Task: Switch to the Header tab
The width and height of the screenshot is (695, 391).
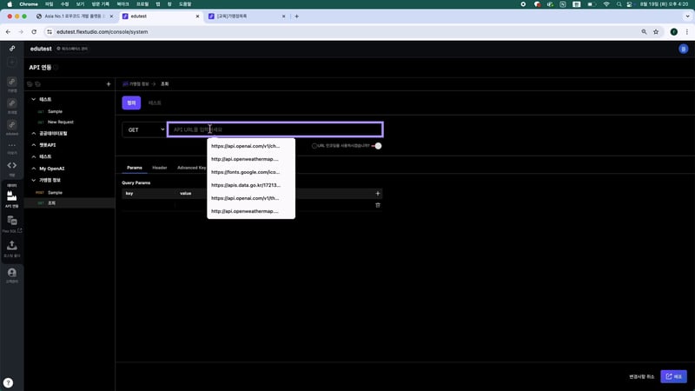Action: [160, 167]
